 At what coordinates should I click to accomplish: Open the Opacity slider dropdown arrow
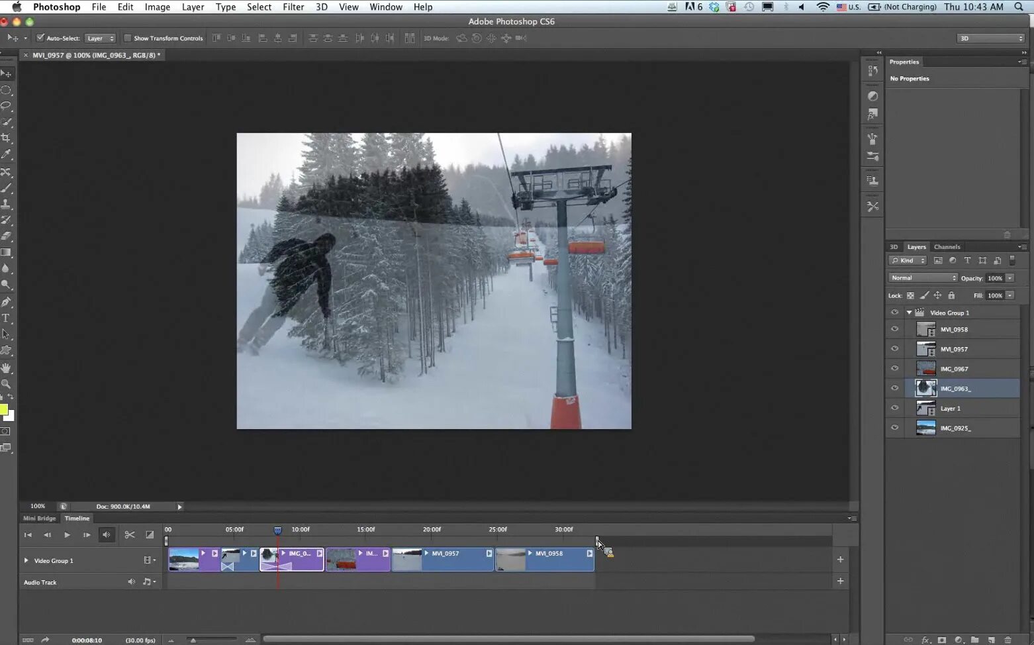pos(1010,278)
